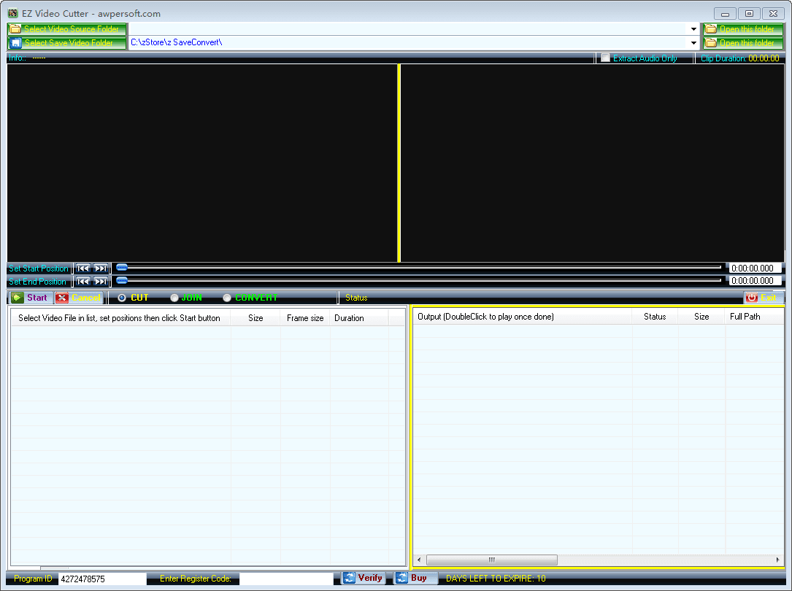Open the save folder path dropdown
This screenshot has height=591, width=792.
click(693, 42)
